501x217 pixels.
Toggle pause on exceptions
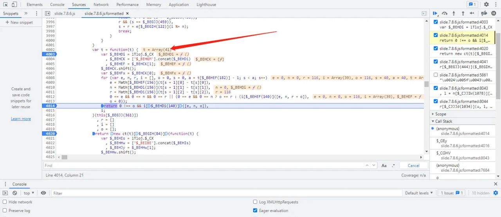click(494, 13)
